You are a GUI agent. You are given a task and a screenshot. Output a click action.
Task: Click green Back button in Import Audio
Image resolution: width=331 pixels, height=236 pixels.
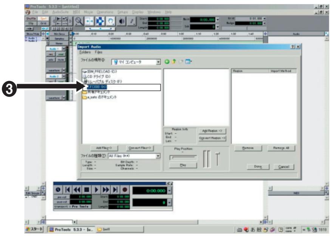[167, 62]
